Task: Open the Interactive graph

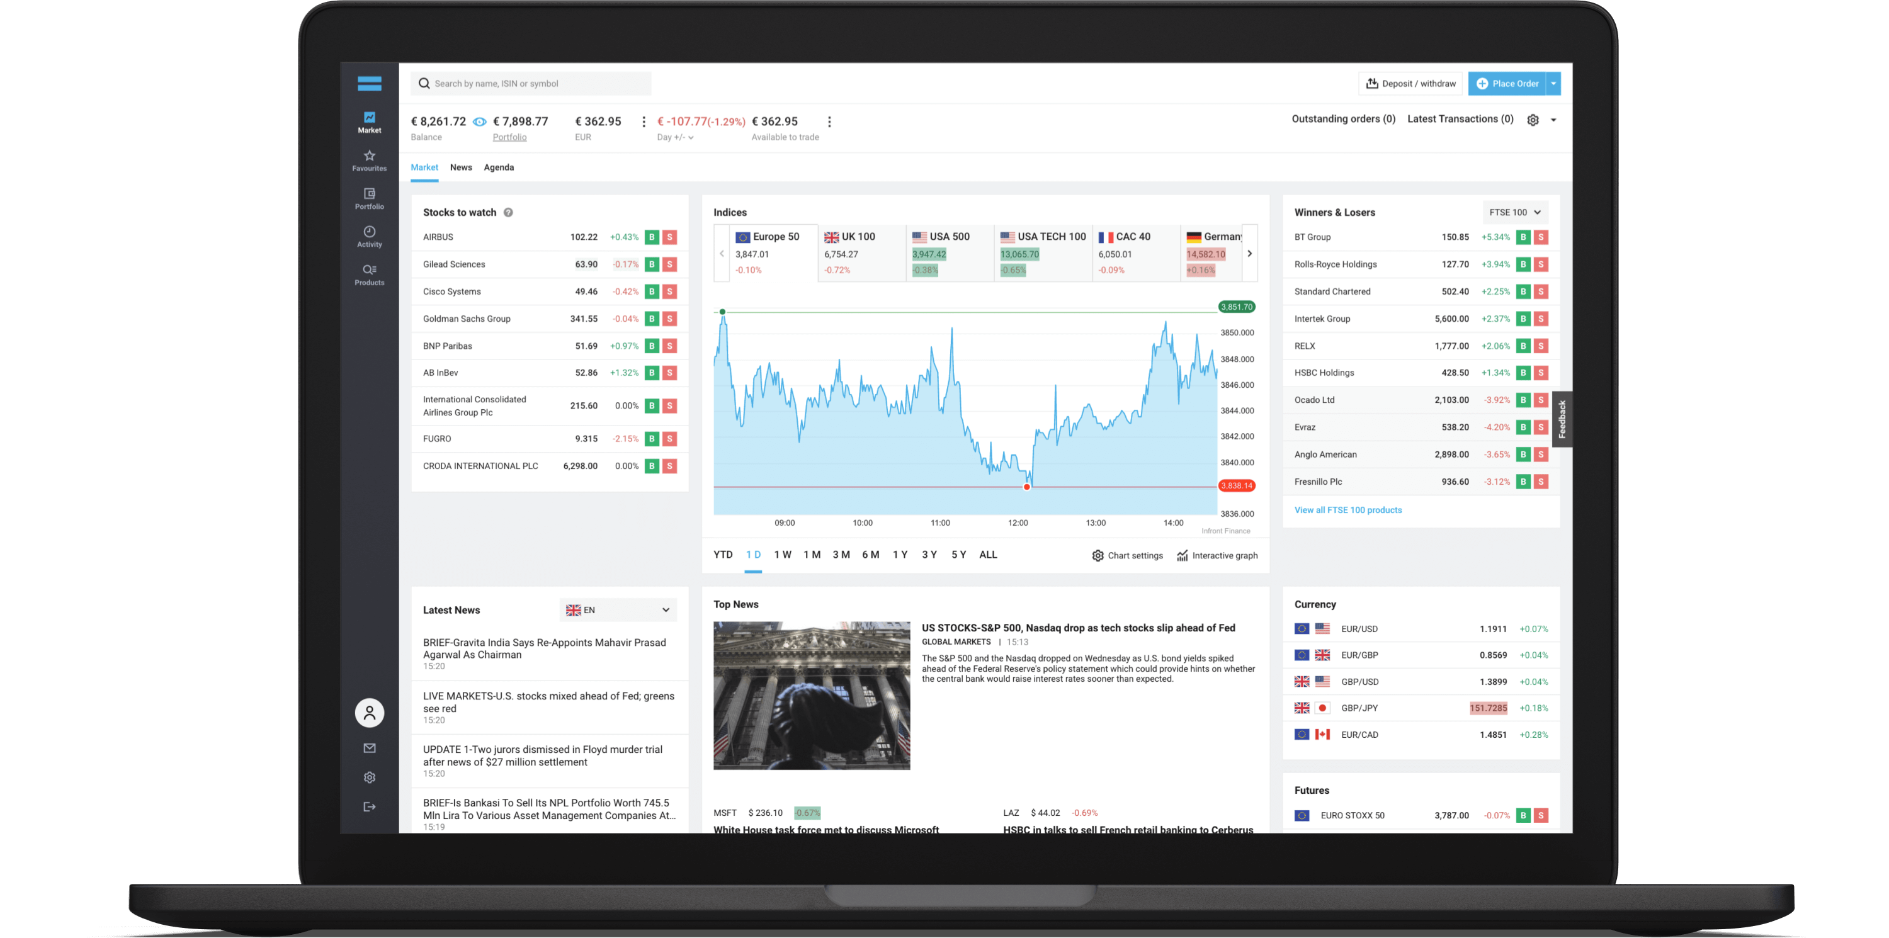Action: coord(1217,556)
